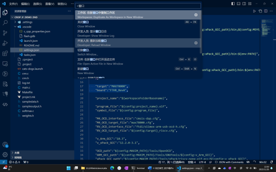Expand the .settings folder
Image resolution: width=276 pixels, height=172 pixels.
pos(42,22)
